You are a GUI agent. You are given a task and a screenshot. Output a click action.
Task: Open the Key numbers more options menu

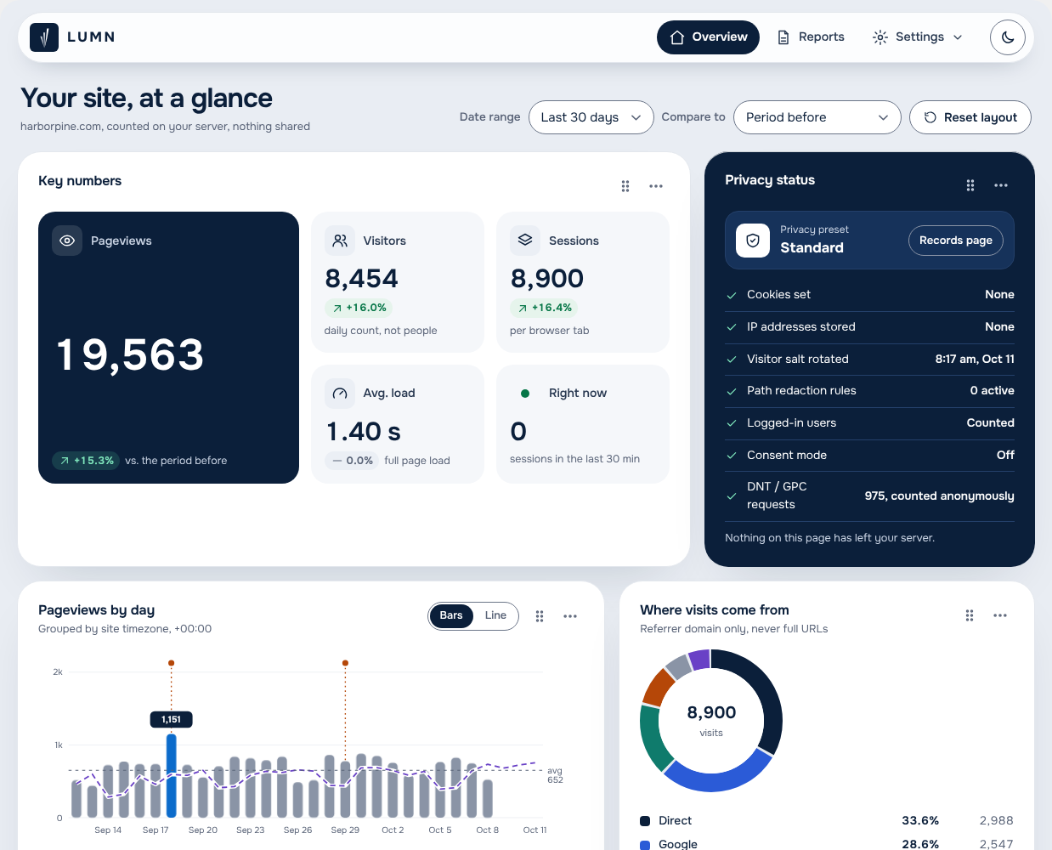(656, 186)
